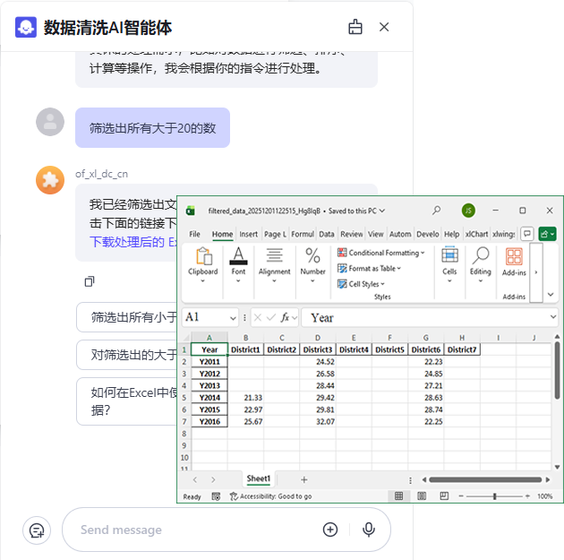Select the 'filter all less than' suggestion
The image size is (564, 560).
[x=126, y=317]
